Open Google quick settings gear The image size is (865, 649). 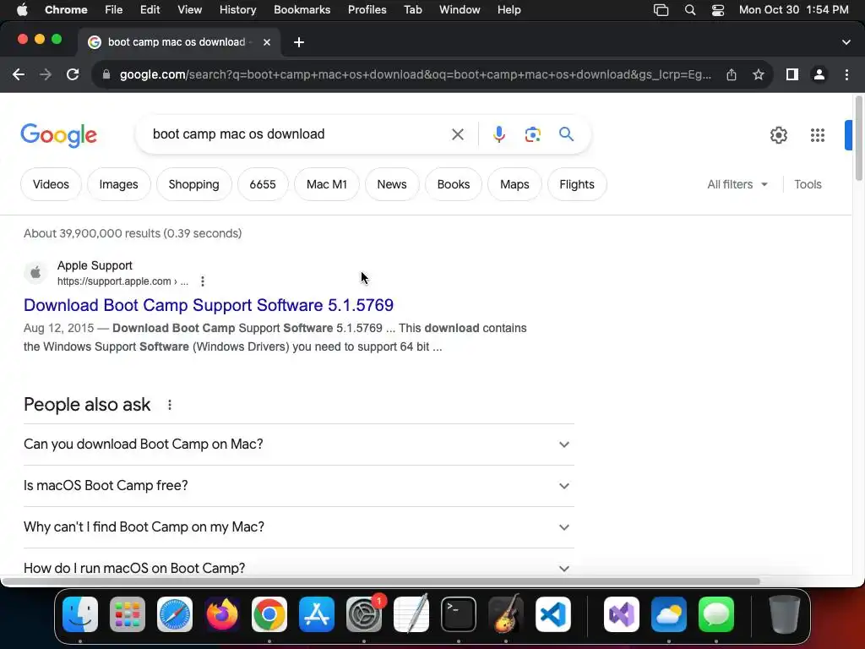click(778, 135)
